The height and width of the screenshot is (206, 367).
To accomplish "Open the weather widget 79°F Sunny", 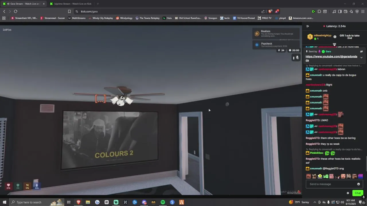I will tap(299, 202).
